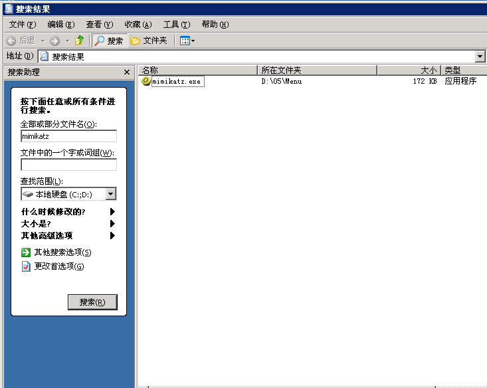This screenshot has height=388, width=487.
Task: Open the 工具(T) menu
Action: point(176,25)
